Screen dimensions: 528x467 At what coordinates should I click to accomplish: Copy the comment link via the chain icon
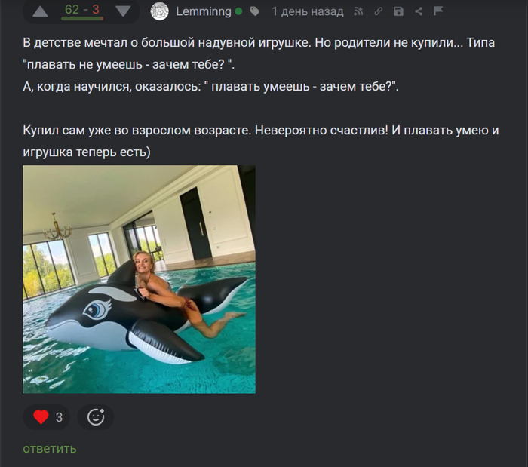[379, 11]
